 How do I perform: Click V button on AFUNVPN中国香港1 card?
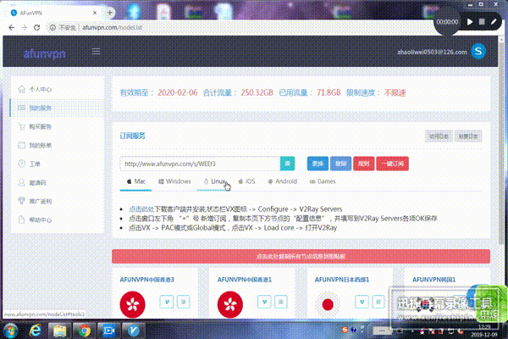(264, 302)
